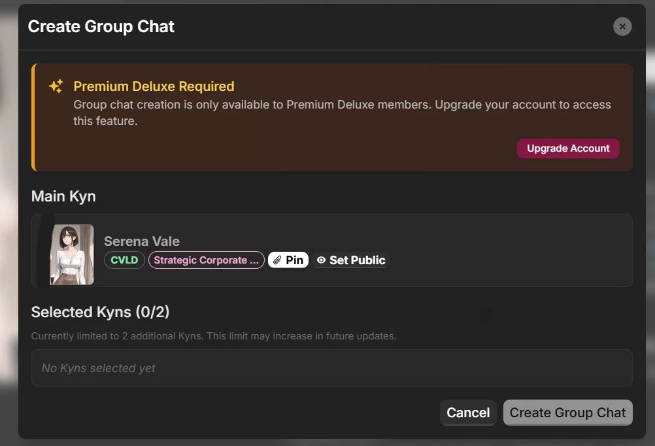Click the Upgrade Account button

pos(568,148)
